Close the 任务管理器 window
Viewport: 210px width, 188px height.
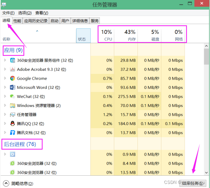click(202, 3)
